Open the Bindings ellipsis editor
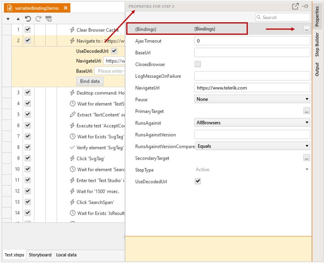 (x=307, y=29)
